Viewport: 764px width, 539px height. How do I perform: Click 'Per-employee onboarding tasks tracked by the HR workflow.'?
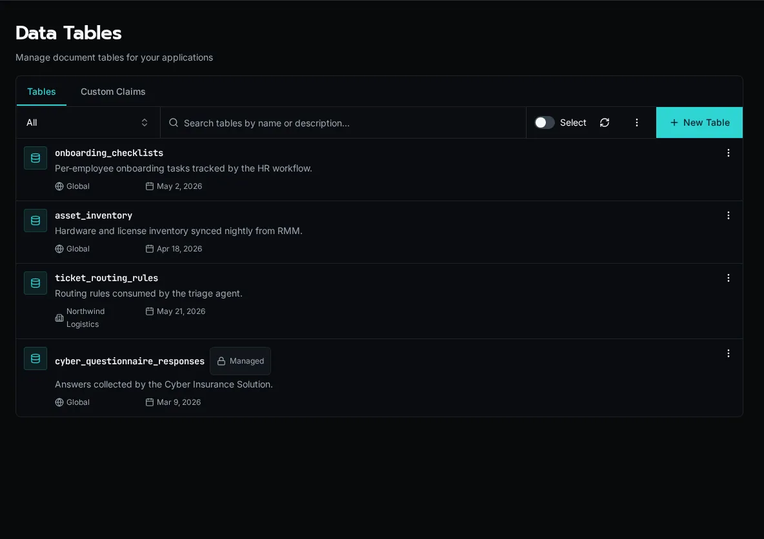pos(184,168)
